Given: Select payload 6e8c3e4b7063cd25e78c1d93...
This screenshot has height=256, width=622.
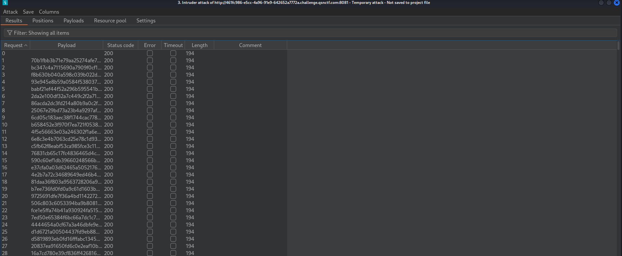Looking at the screenshot, I should click(66, 139).
